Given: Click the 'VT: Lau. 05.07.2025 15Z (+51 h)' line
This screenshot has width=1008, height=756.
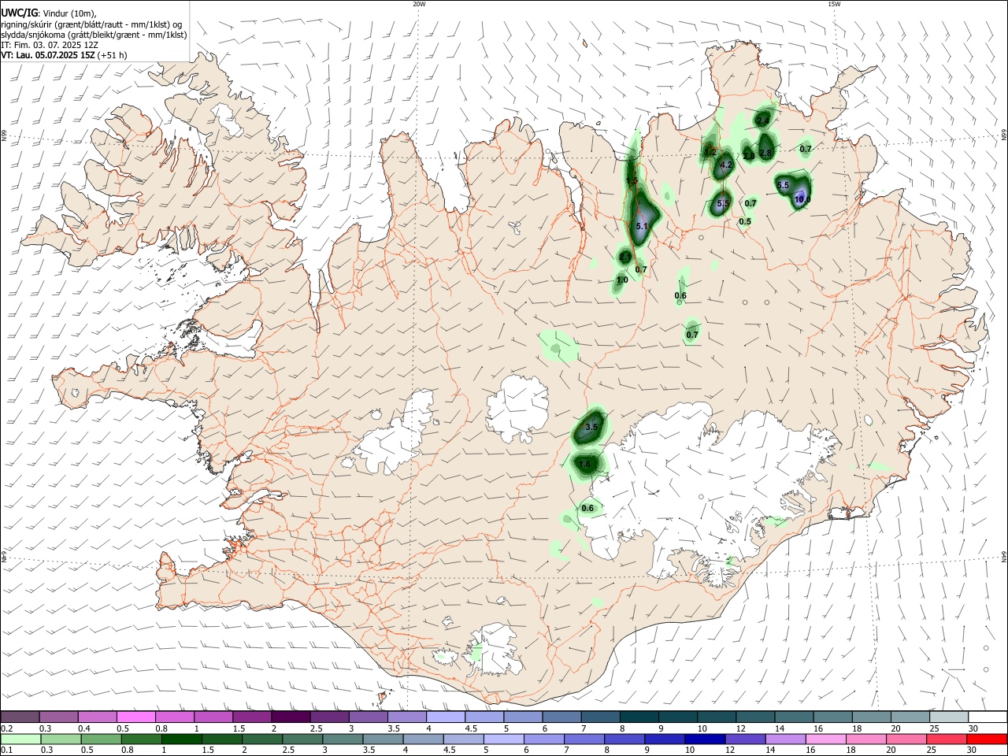Looking at the screenshot, I should (64, 55).
